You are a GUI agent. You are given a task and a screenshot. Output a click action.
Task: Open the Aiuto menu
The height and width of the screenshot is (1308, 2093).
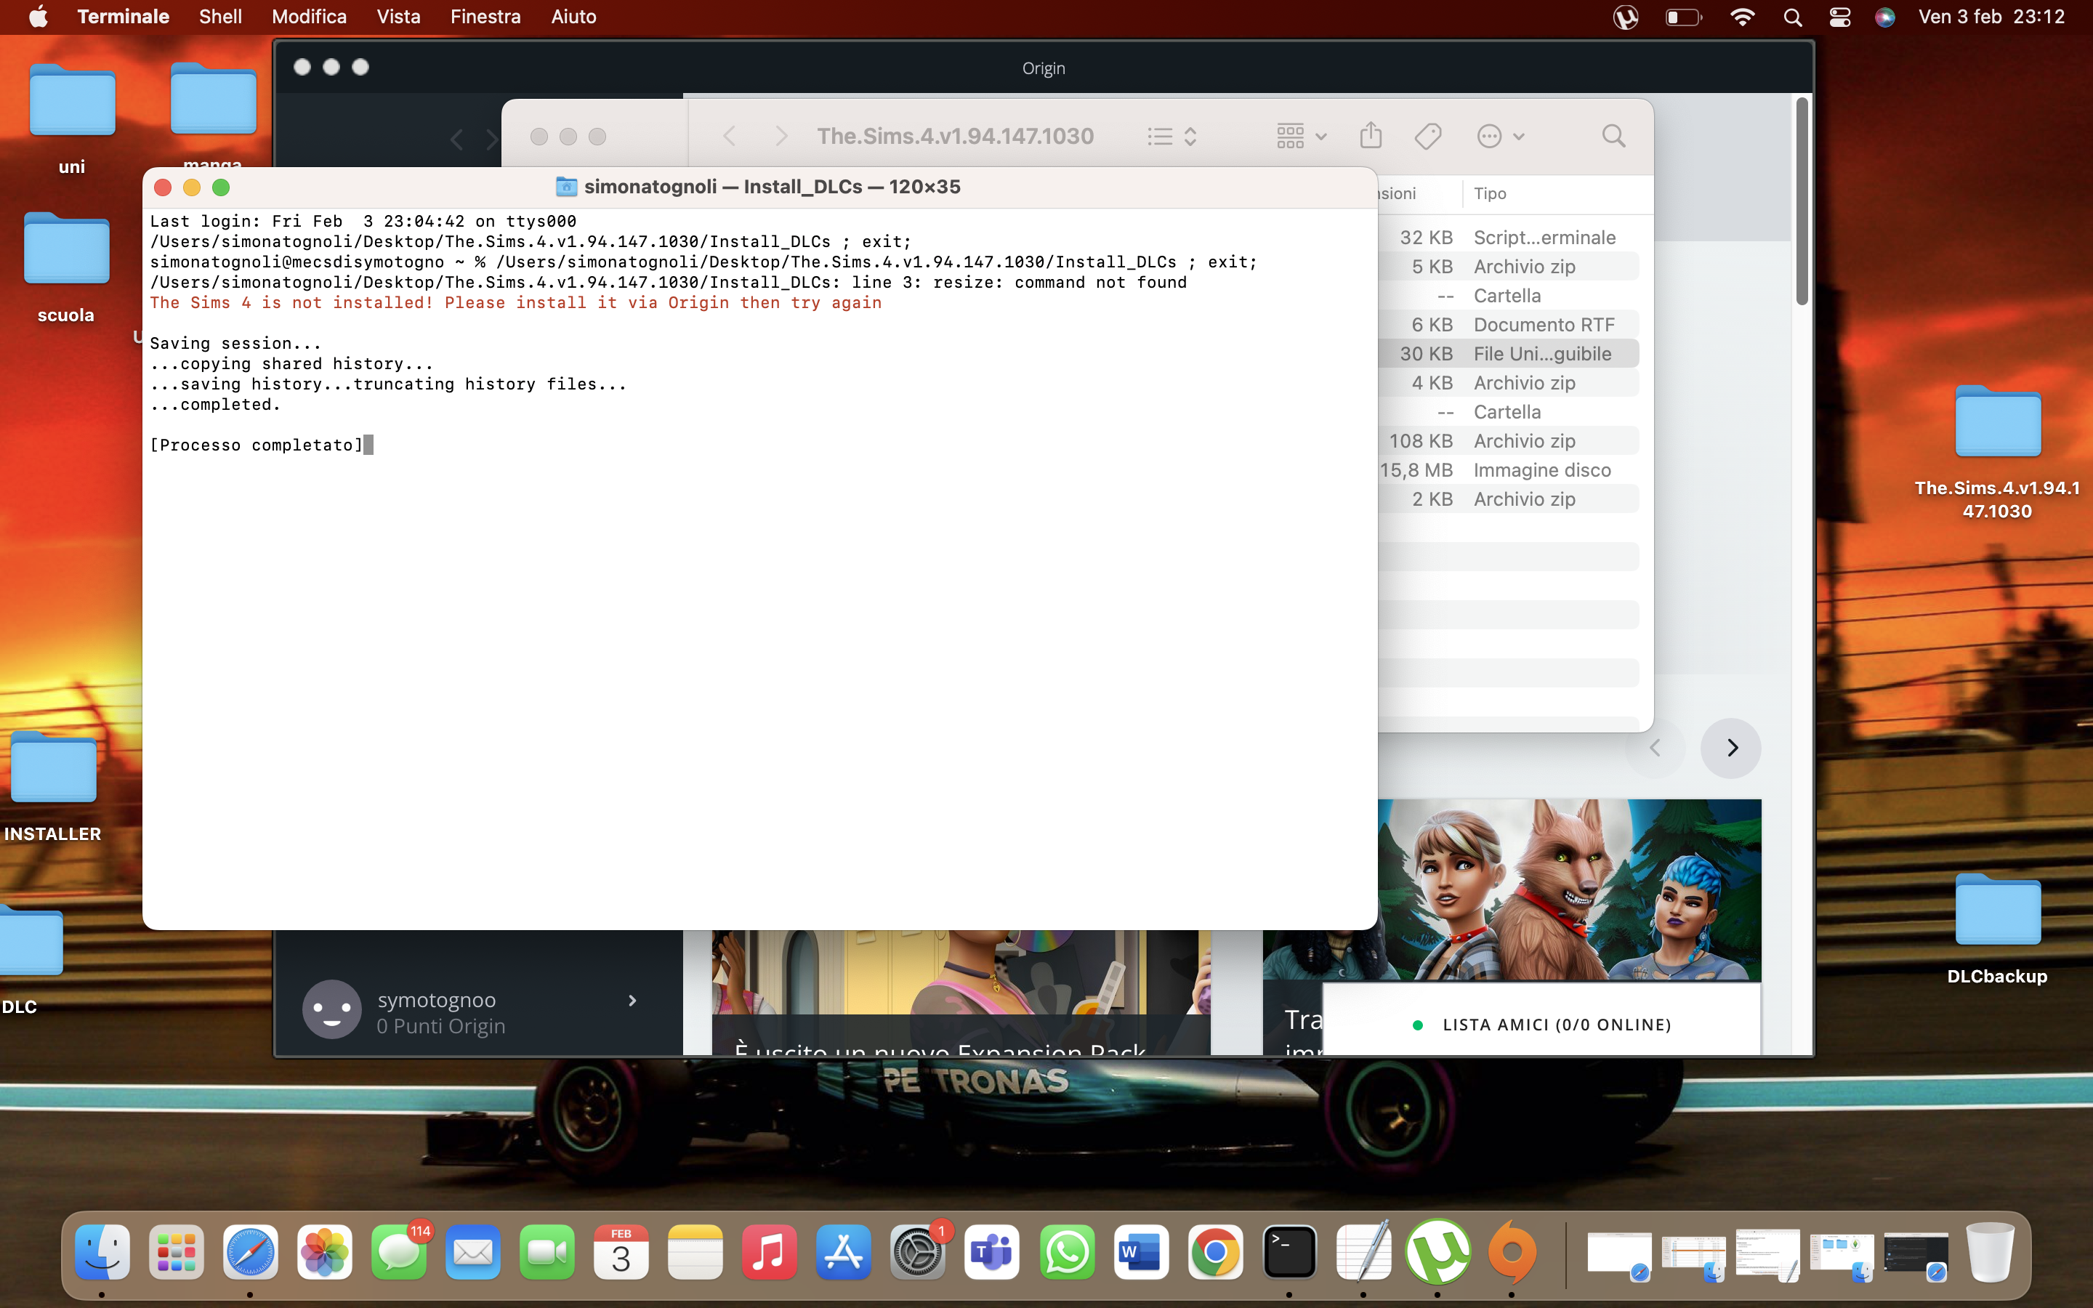coord(574,17)
